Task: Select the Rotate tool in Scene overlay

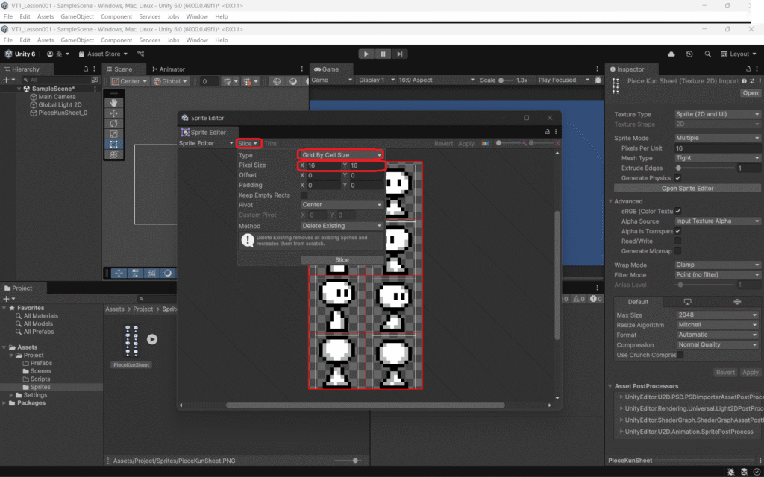Action: (113, 124)
